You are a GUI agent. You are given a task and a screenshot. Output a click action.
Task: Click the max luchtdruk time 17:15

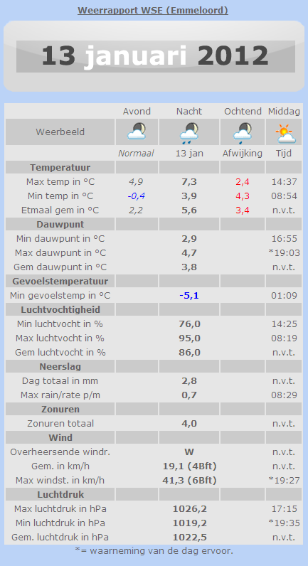pyautogui.click(x=284, y=508)
